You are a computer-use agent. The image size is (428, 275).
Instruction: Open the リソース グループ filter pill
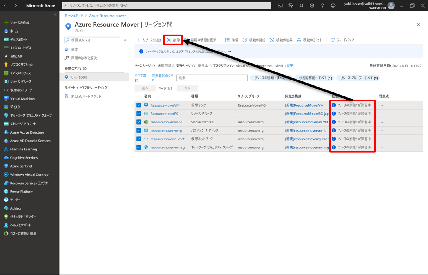point(359,78)
